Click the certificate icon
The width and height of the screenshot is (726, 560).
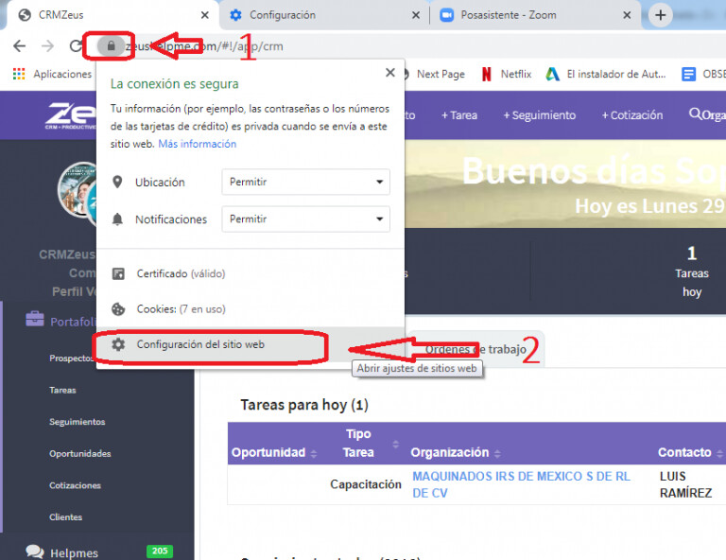click(x=118, y=273)
